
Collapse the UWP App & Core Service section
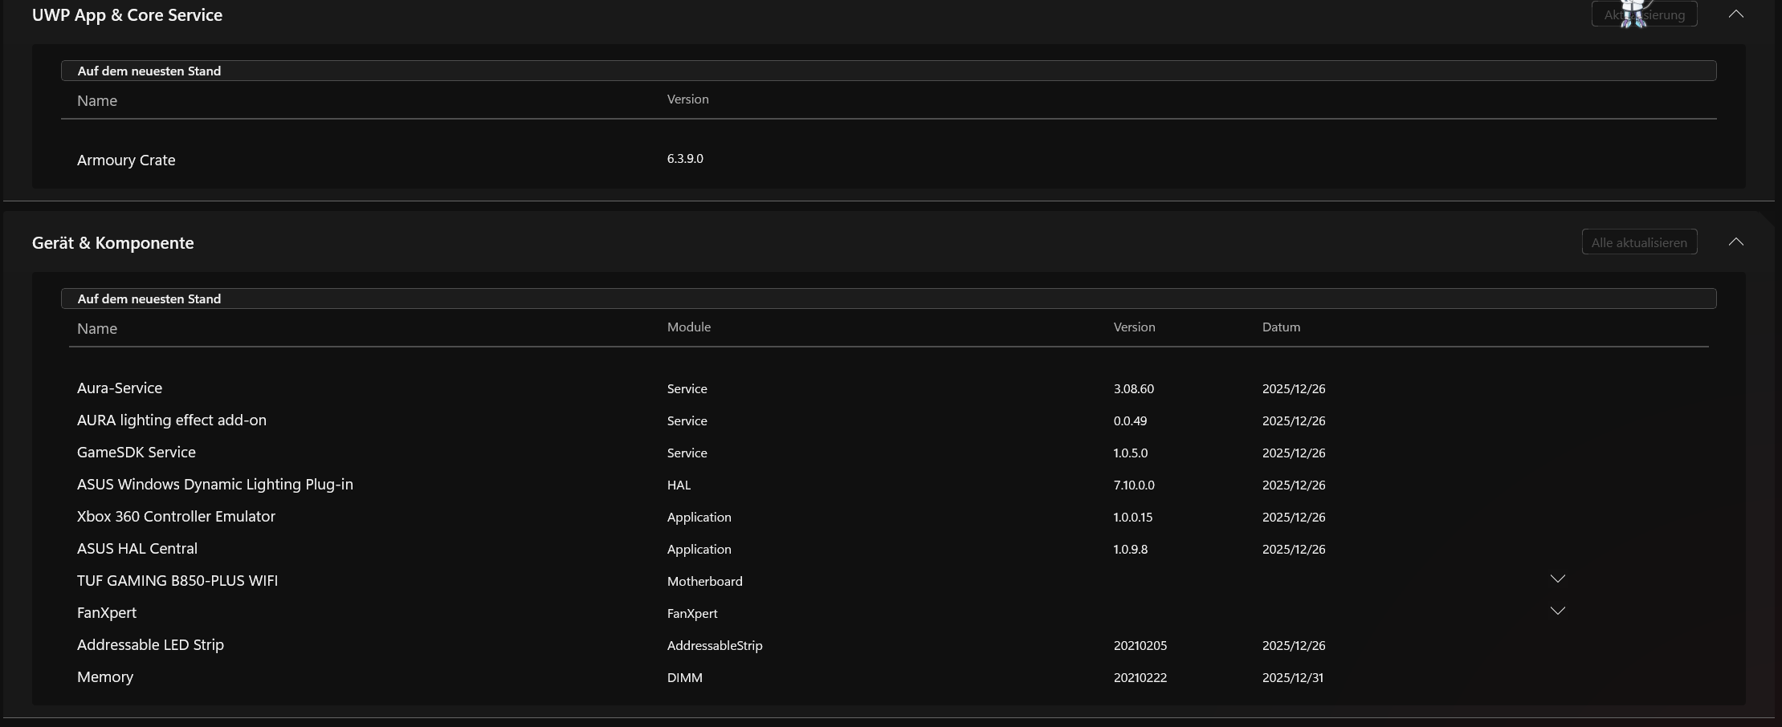tap(1735, 14)
